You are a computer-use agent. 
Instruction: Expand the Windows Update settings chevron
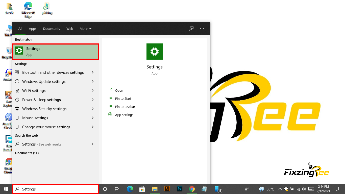[92, 82]
